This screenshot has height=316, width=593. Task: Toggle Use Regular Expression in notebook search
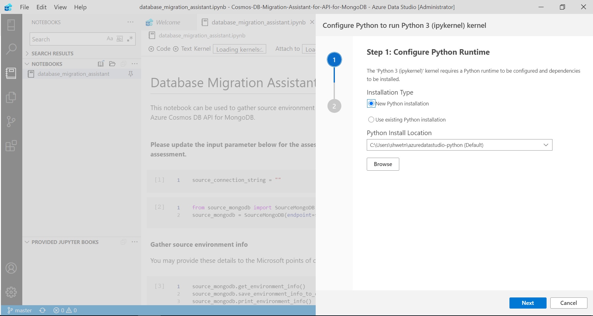point(130,39)
